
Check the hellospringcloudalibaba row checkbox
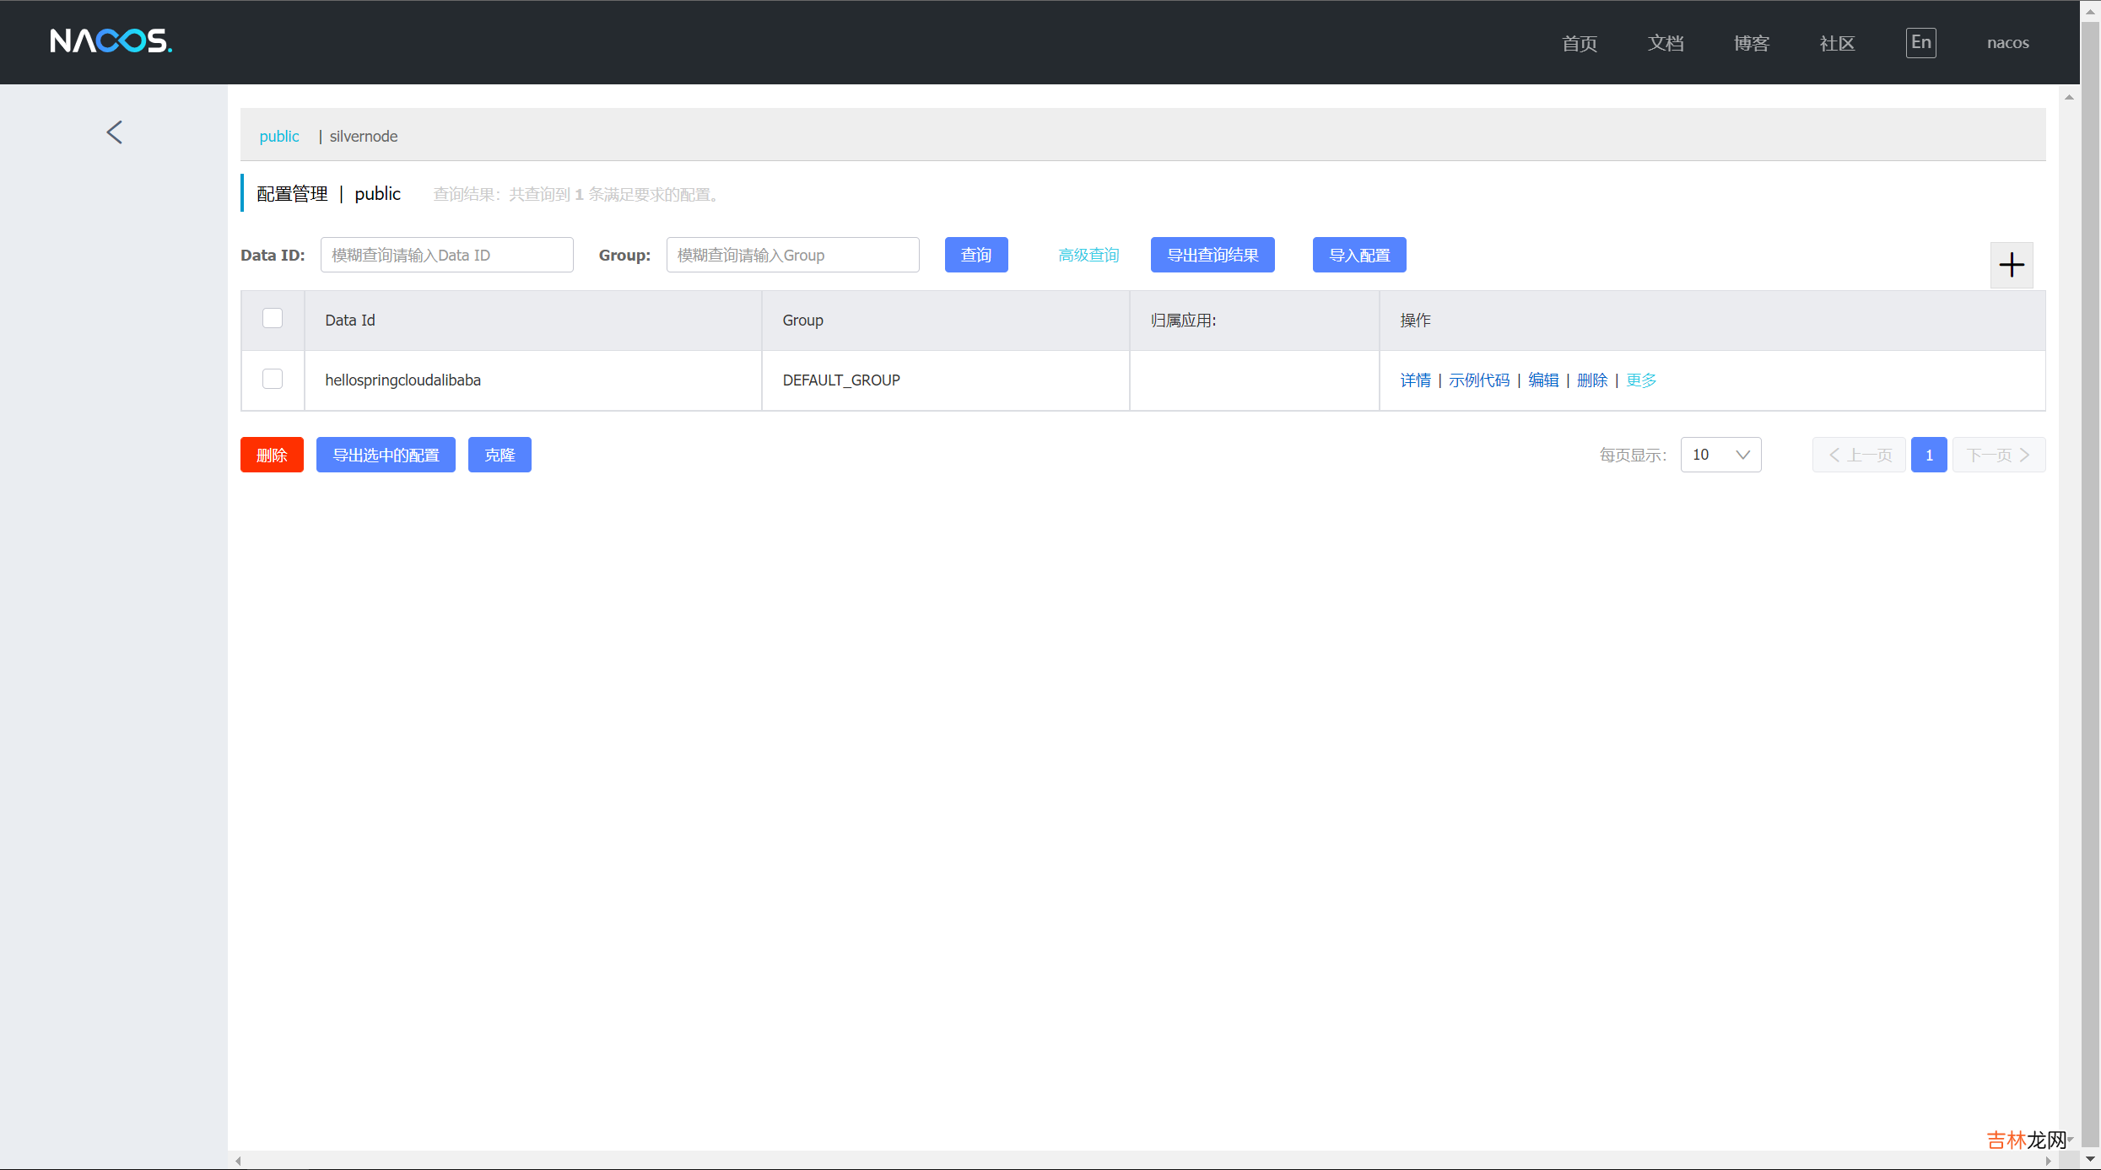click(x=273, y=380)
